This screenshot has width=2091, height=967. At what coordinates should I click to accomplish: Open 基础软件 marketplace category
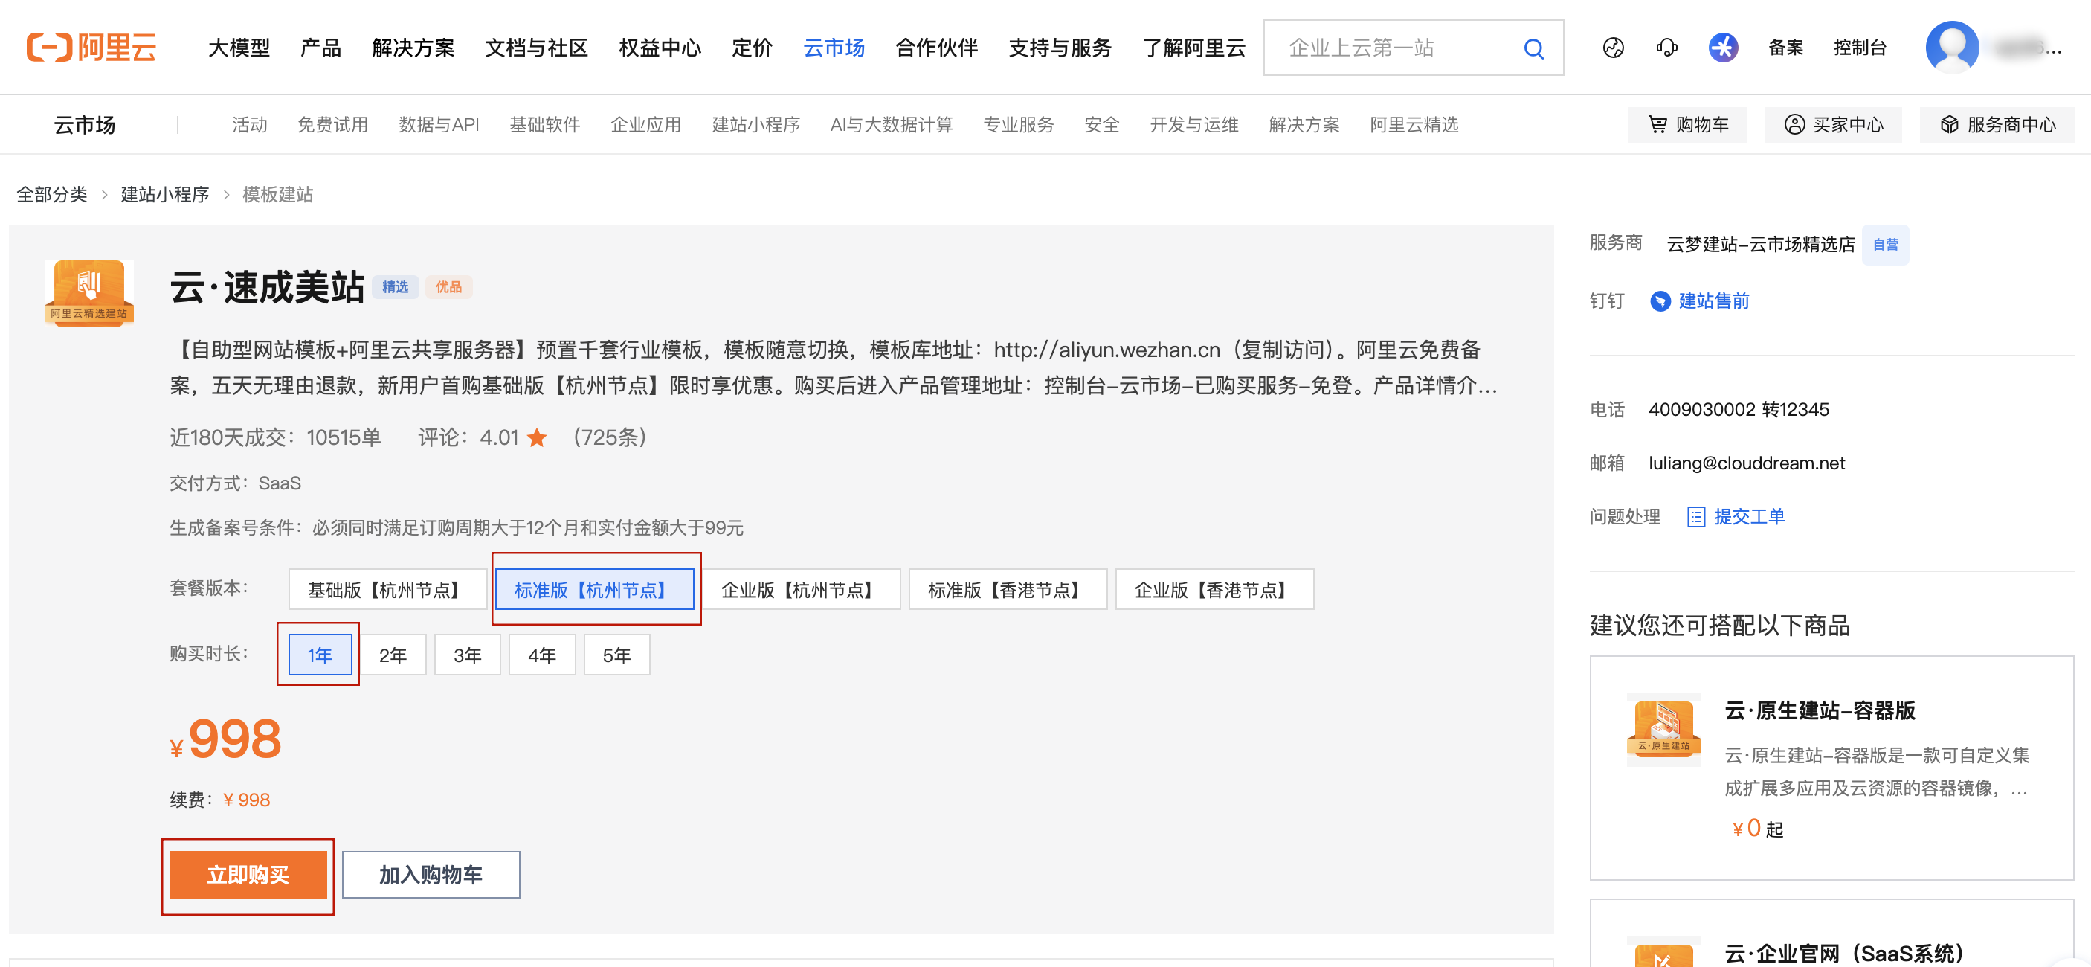coord(544,125)
